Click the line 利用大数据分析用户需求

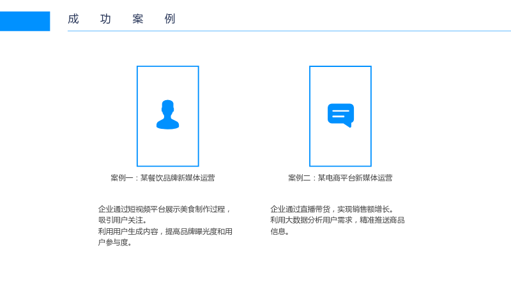point(337,220)
